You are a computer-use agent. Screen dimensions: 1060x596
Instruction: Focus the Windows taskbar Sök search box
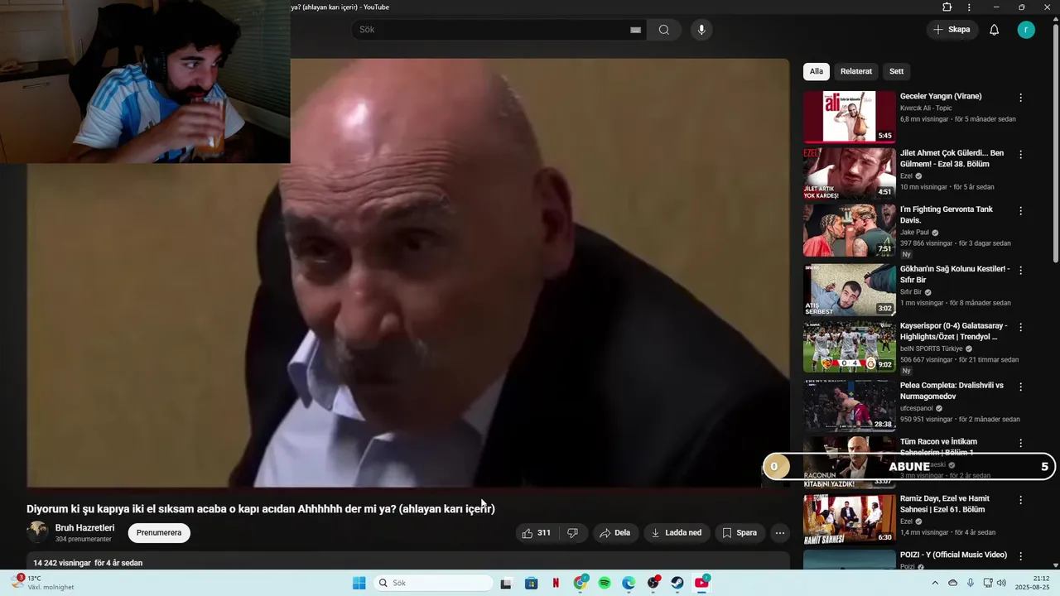point(432,583)
